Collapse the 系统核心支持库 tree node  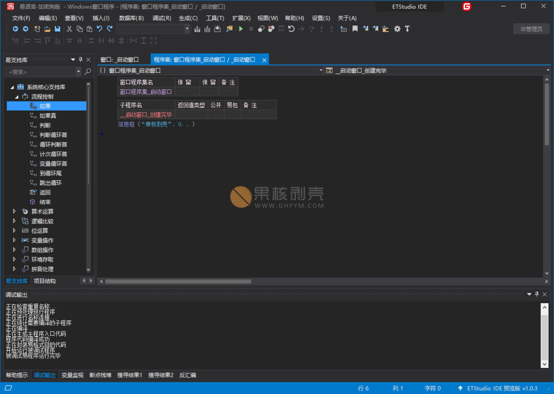12,87
